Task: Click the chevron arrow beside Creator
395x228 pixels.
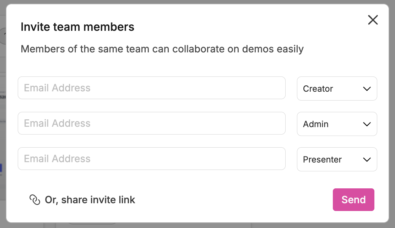Action: pos(367,89)
